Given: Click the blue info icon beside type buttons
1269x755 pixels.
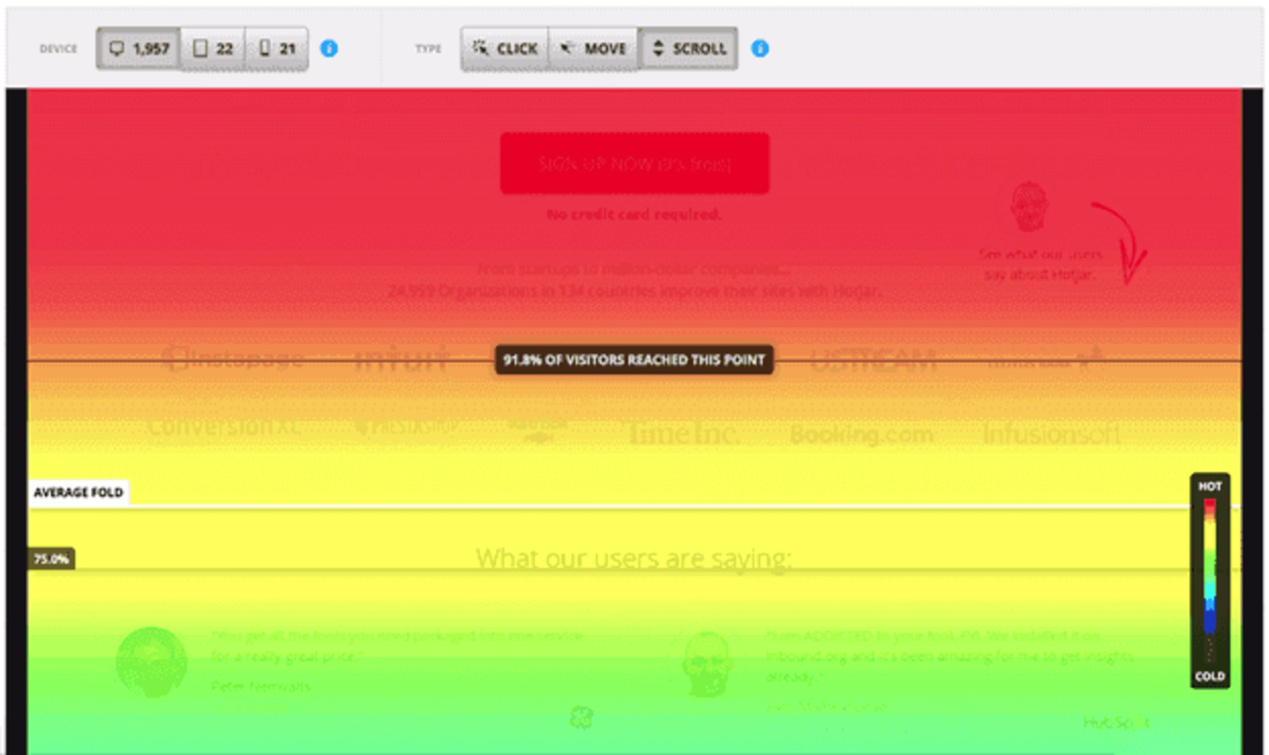Looking at the screenshot, I should (760, 48).
